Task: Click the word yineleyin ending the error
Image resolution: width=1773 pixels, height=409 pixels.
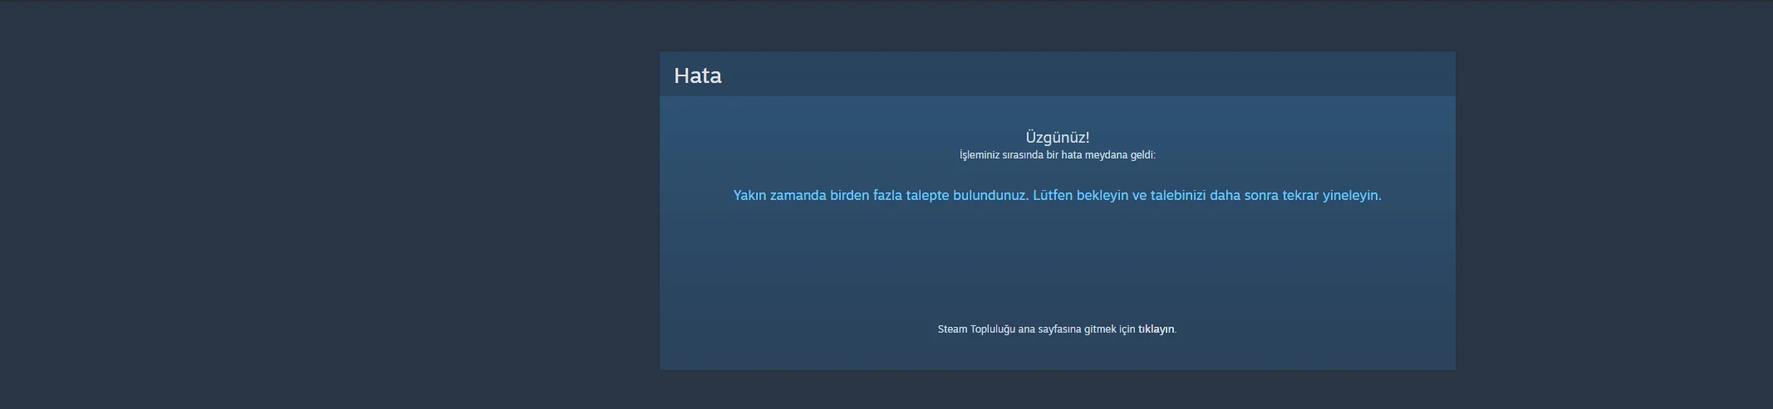Action: (1352, 196)
